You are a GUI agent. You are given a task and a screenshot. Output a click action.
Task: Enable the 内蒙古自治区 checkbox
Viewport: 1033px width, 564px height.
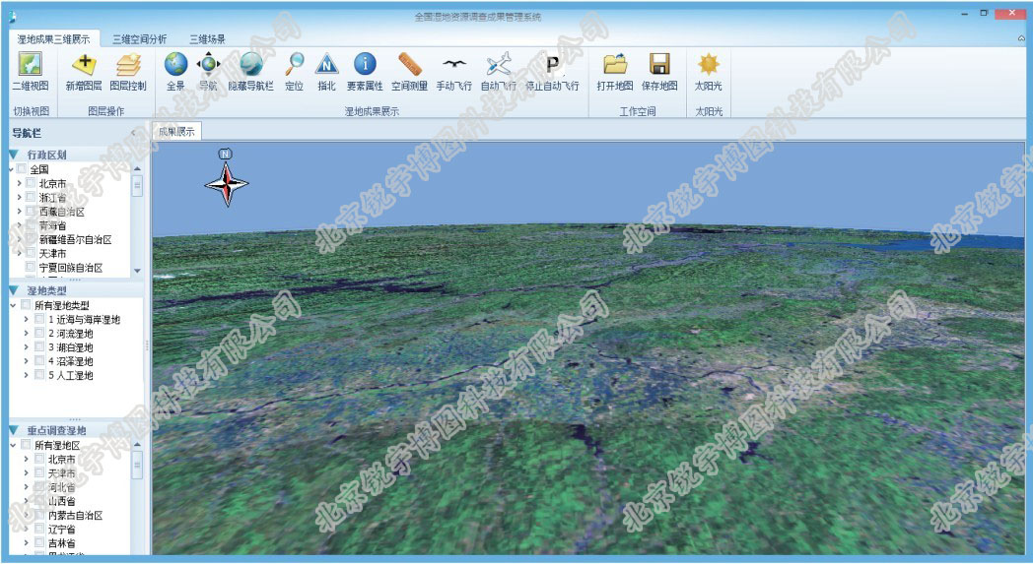[39, 515]
